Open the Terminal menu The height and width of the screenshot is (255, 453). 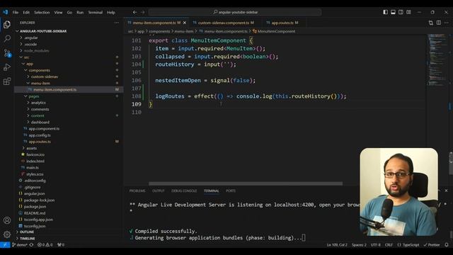[96, 13]
